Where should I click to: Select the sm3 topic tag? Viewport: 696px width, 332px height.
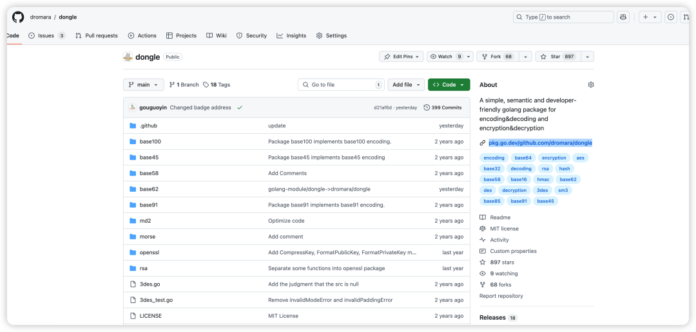pyautogui.click(x=563, y=190)
